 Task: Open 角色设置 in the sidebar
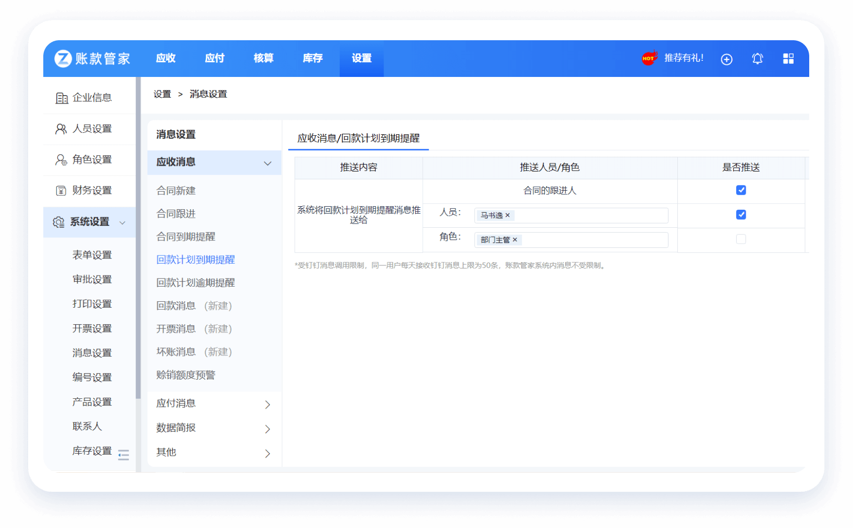coord(90,160)
